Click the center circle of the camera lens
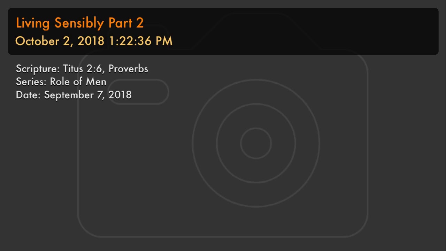The width and height of the screenshot is (446, 251). [256, 143]
